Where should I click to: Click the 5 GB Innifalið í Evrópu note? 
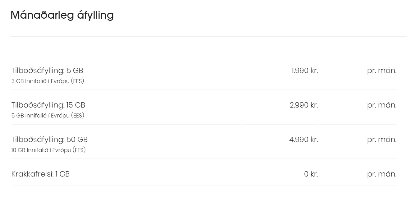[48, 116]
